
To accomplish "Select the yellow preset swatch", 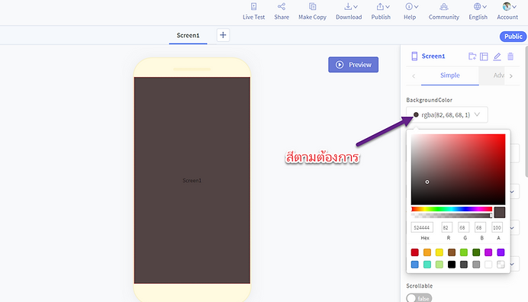I will point(439,252).
